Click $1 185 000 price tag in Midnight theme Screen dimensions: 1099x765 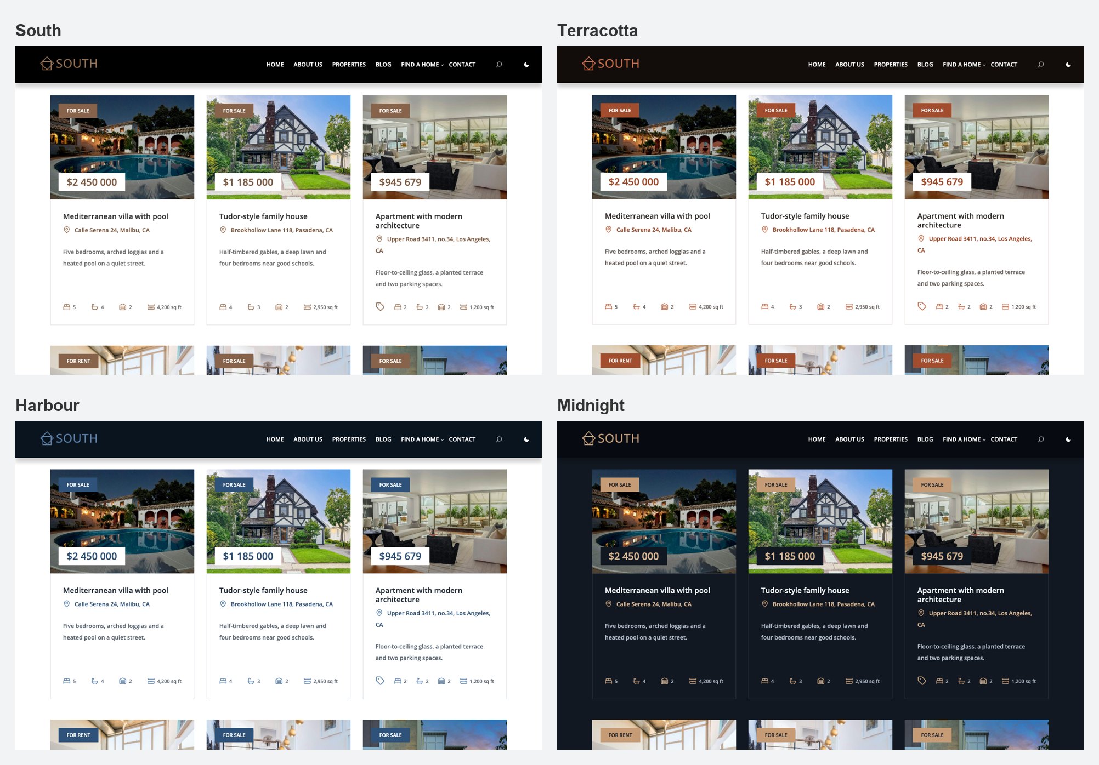click(x=790, y=556)
